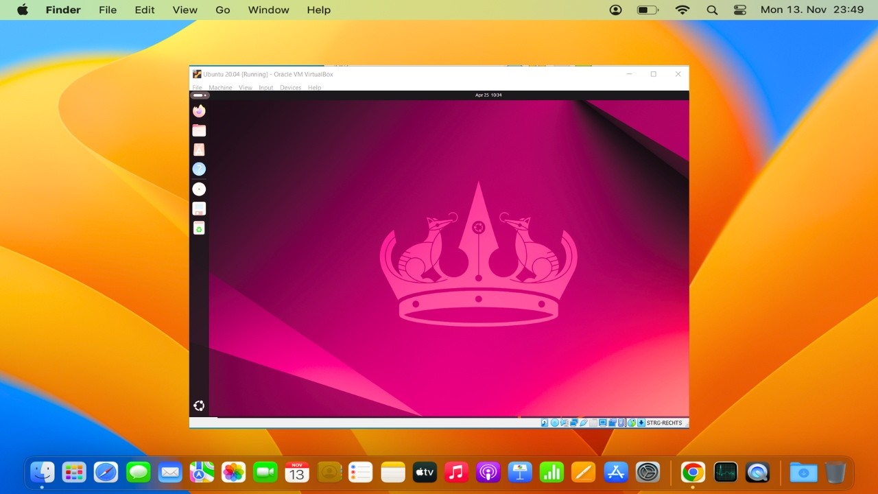878x494 pixels.
Task: Click the battery status icon
Action: (x=648, y=10)
